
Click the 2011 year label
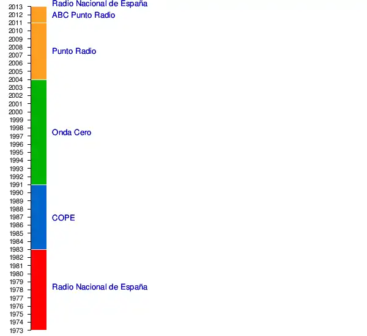(x=17, y=23)
